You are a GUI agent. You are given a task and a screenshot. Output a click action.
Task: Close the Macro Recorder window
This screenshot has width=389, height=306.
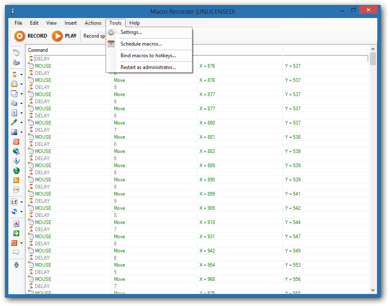[369, 10]
